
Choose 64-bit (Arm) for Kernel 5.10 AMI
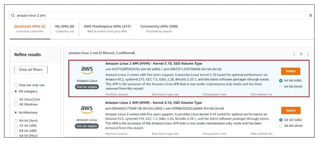(x=281, y=87)
